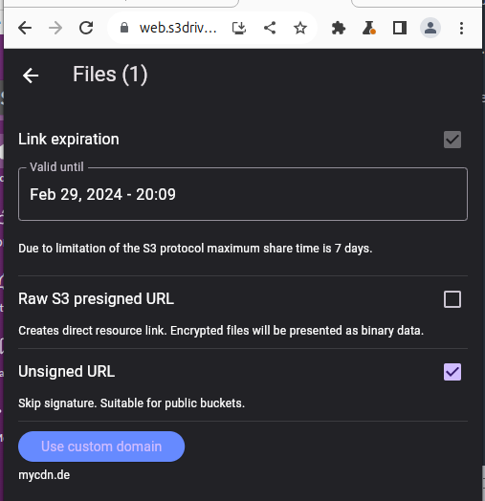Click the browser forward arrow
Image resolution: width=485 pixels, height=501 pixels.
pyautogui.click(x=55, y=28)
